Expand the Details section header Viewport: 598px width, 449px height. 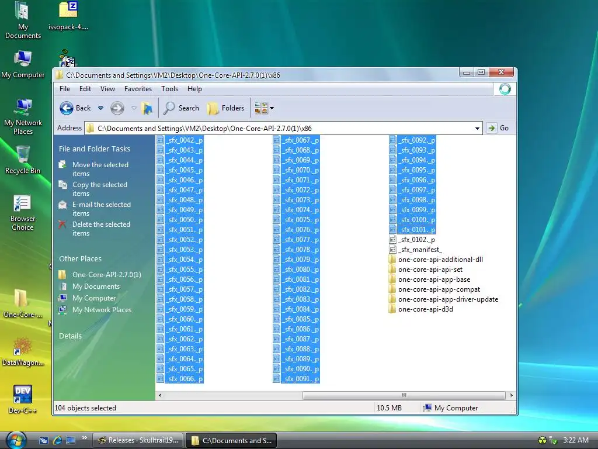(70, 336)
